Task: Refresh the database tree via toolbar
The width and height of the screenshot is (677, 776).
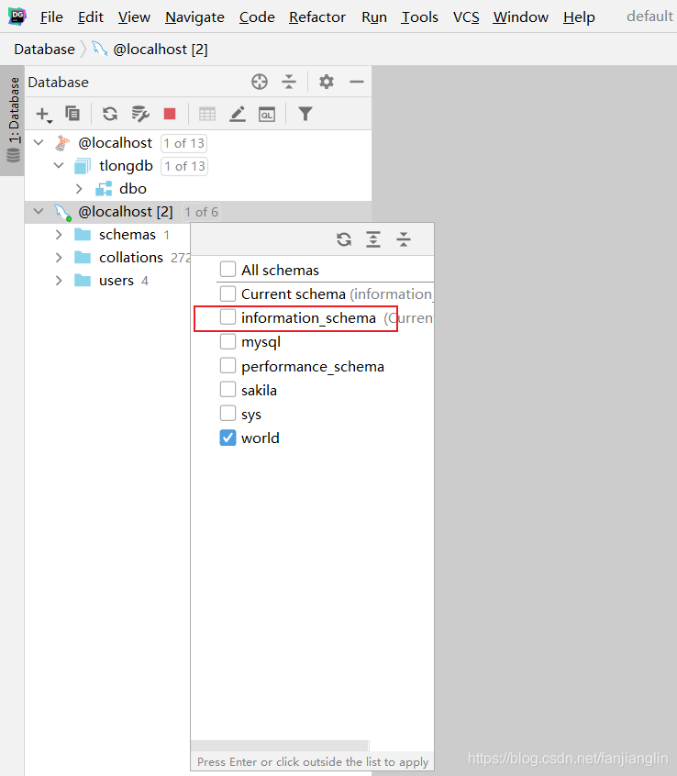Action: 110,114
